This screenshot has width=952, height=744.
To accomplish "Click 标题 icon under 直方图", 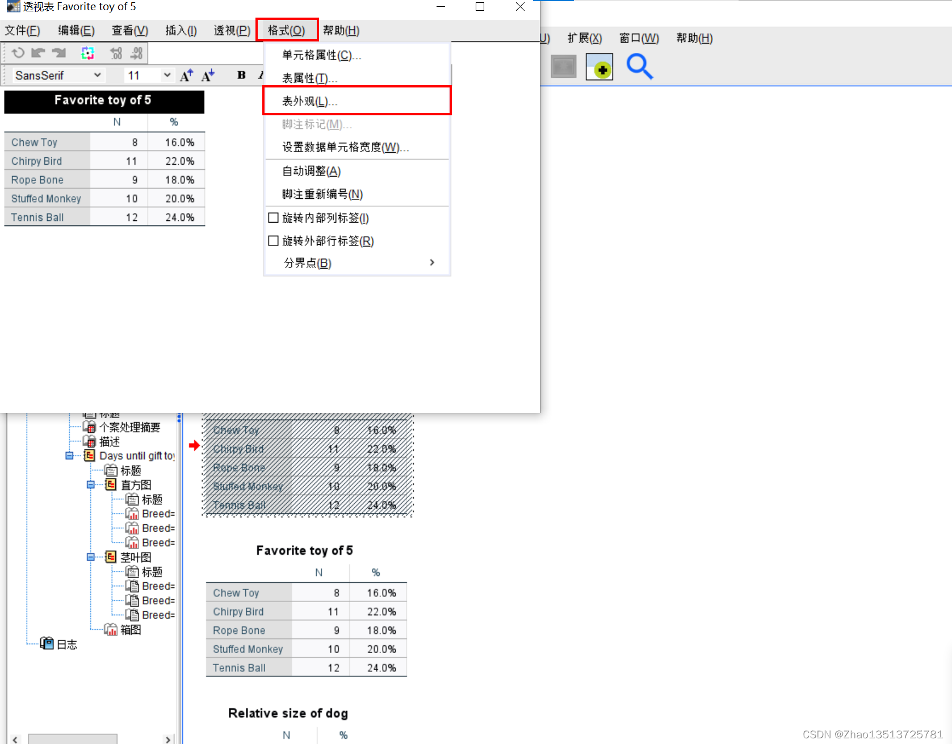I will (132, 499).
